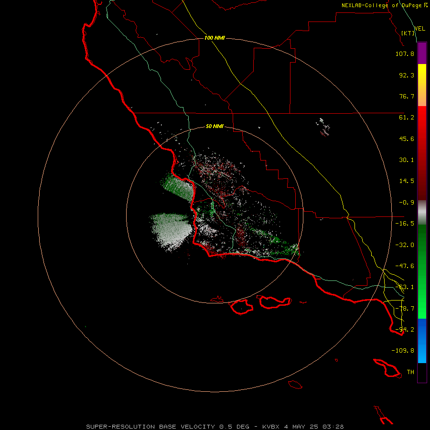Click the [KT] units label
430x430 pixels.
click(408, 33)
